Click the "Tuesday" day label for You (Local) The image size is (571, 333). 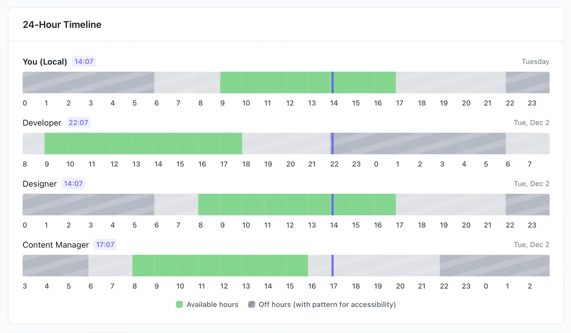[x=535, y=62]
